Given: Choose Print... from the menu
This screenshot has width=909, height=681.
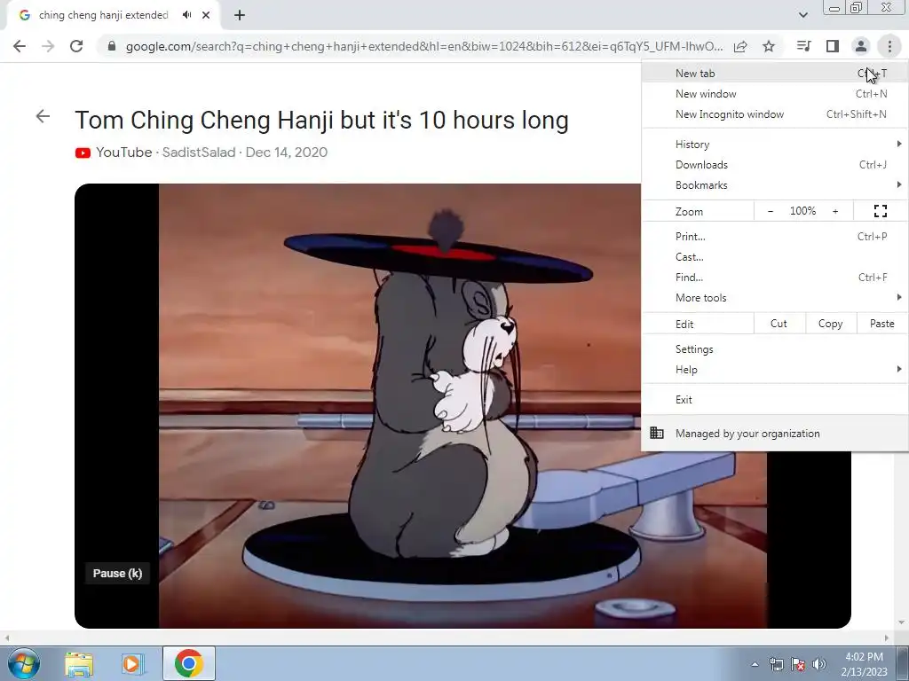Looking at the screenshot, I should click(x=774, y=236).
